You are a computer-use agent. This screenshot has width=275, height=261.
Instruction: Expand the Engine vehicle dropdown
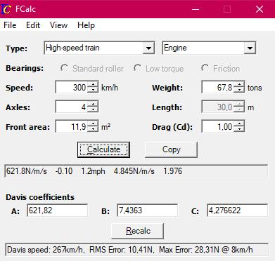[x=250, y=48]
